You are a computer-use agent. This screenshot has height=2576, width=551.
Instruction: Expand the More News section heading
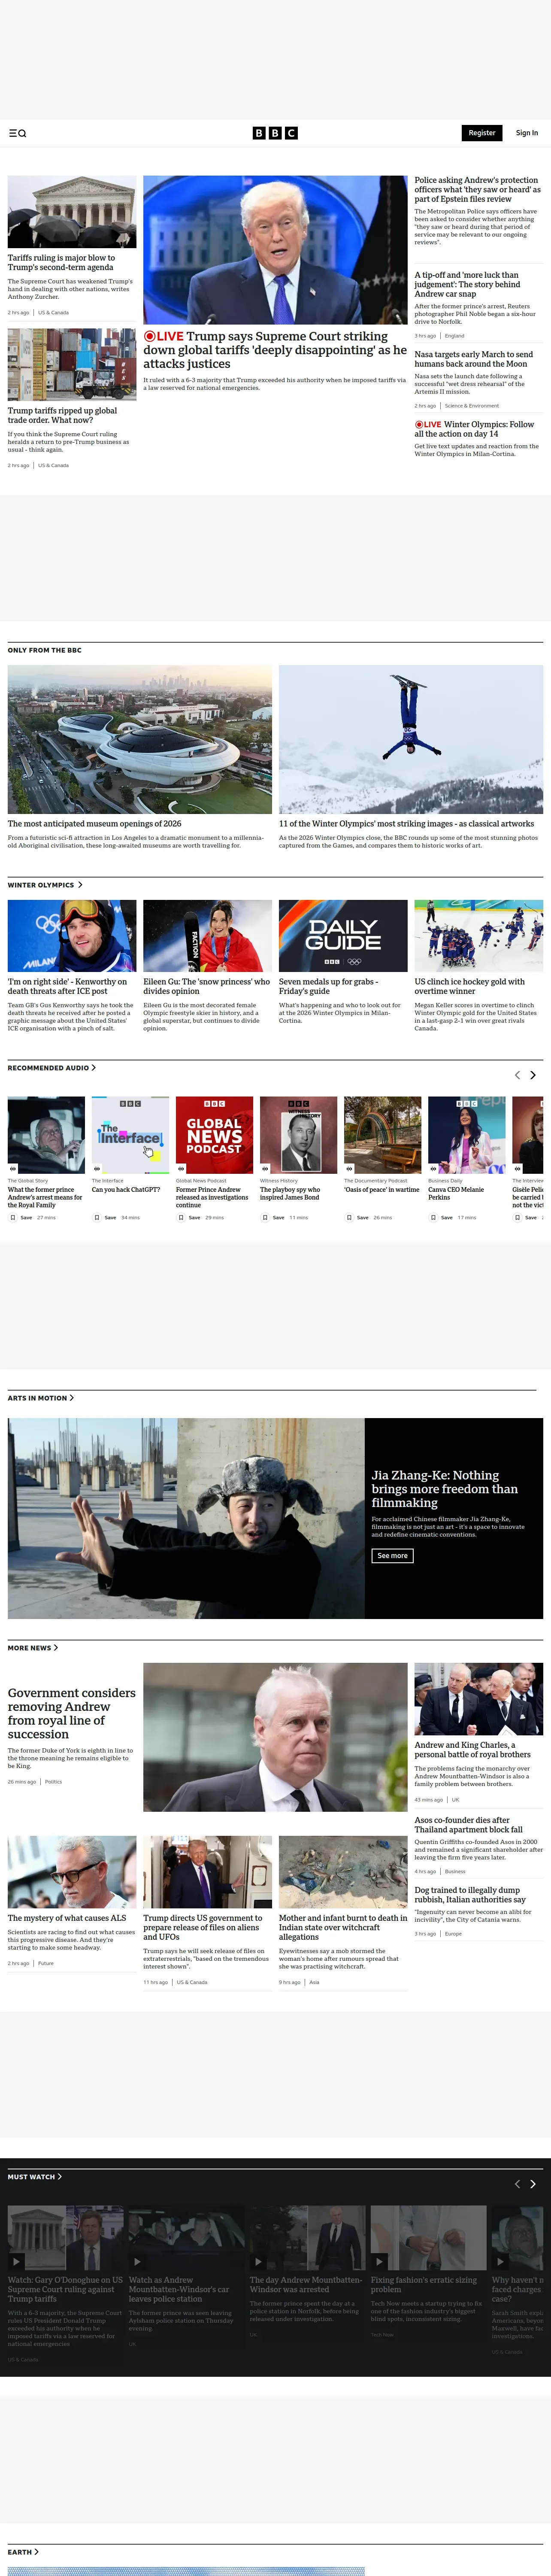coord(33,1648)
